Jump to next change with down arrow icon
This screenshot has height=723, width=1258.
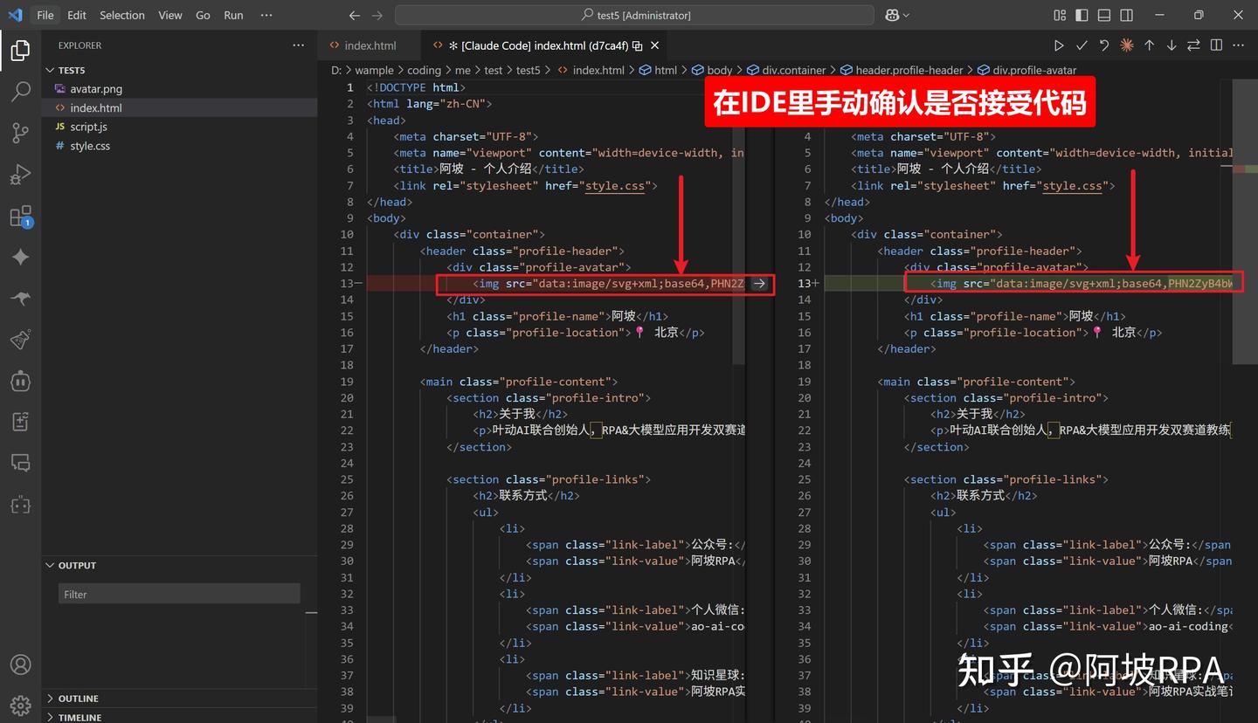[x=1171, y=45]
